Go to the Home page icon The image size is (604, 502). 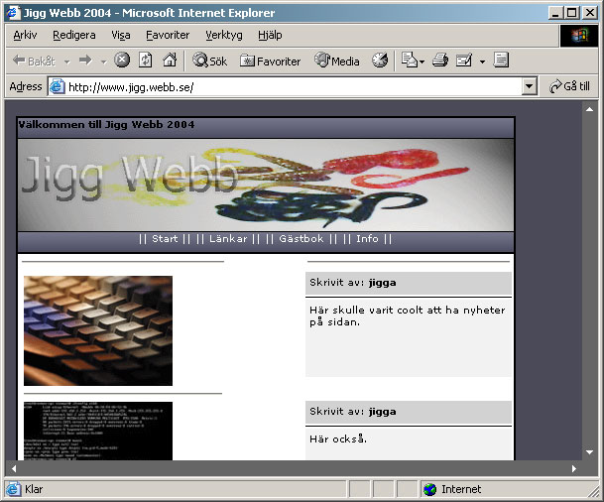(170, 61)
